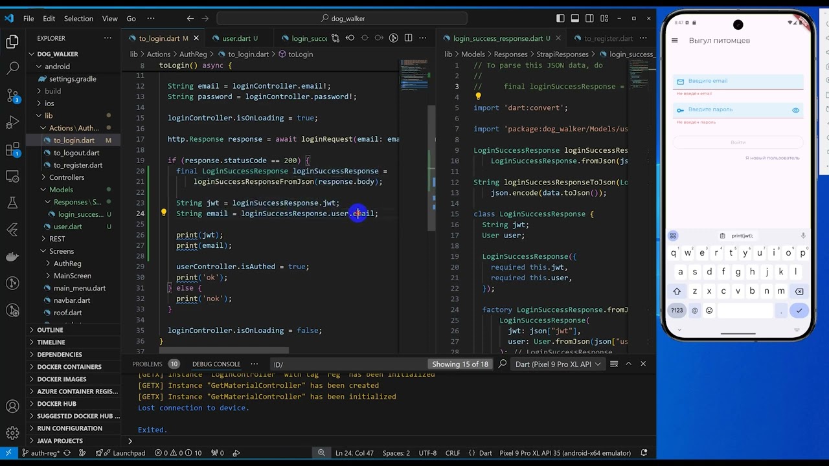Viewport: 829px width, 466px height.
Task: Click the lightbulb on line 4 of right editor
Action: click(x=478, y=96)
